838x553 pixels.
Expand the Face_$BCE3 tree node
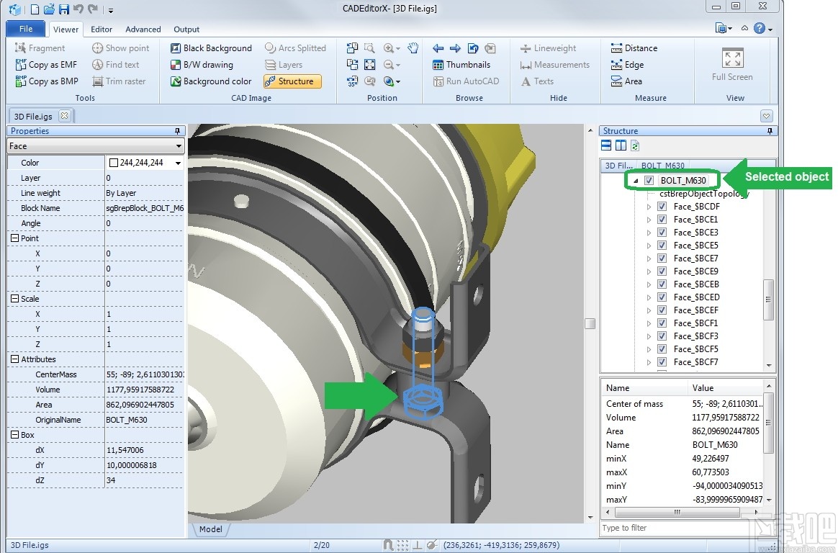[x=649, y=233]
